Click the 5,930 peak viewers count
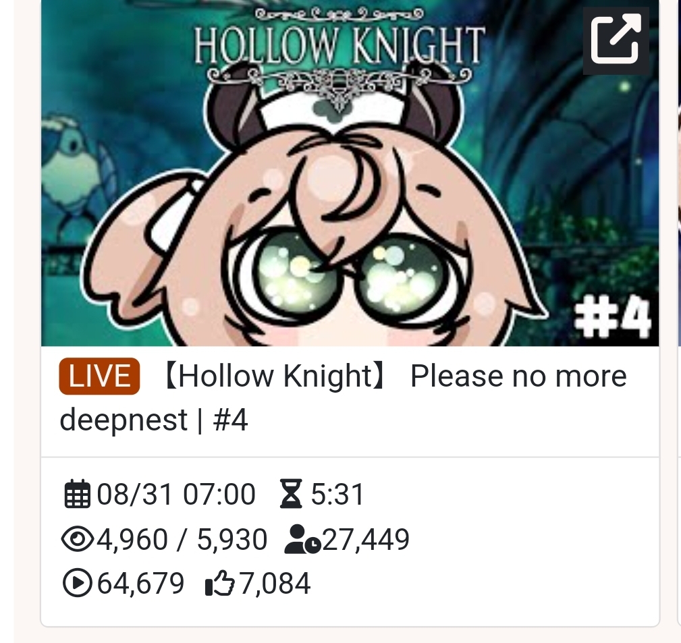 [x=232, y=539]
